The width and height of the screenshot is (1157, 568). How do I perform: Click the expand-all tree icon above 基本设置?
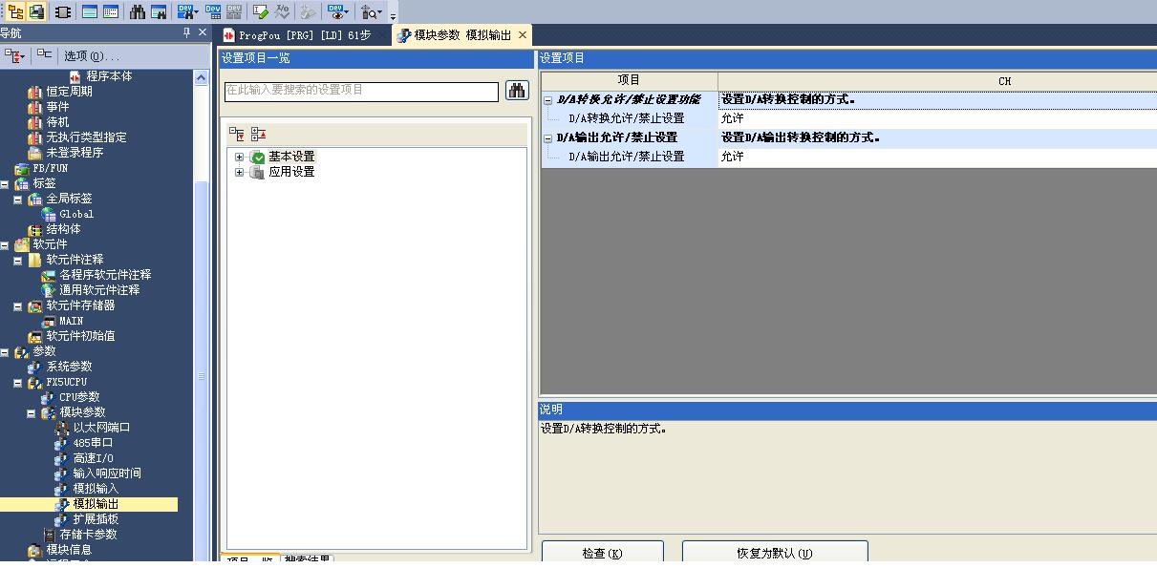pos(237,135)
